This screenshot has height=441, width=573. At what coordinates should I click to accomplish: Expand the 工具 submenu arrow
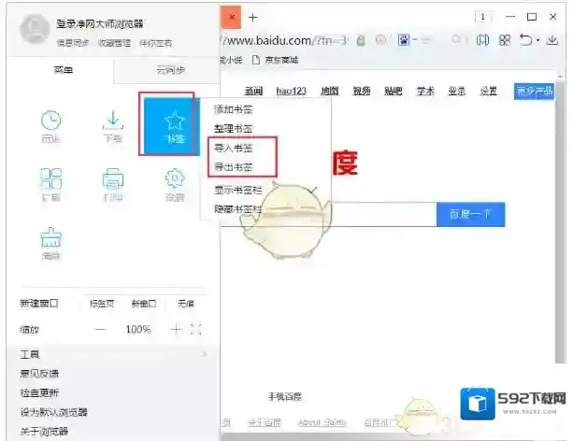(x=203, y=355)
